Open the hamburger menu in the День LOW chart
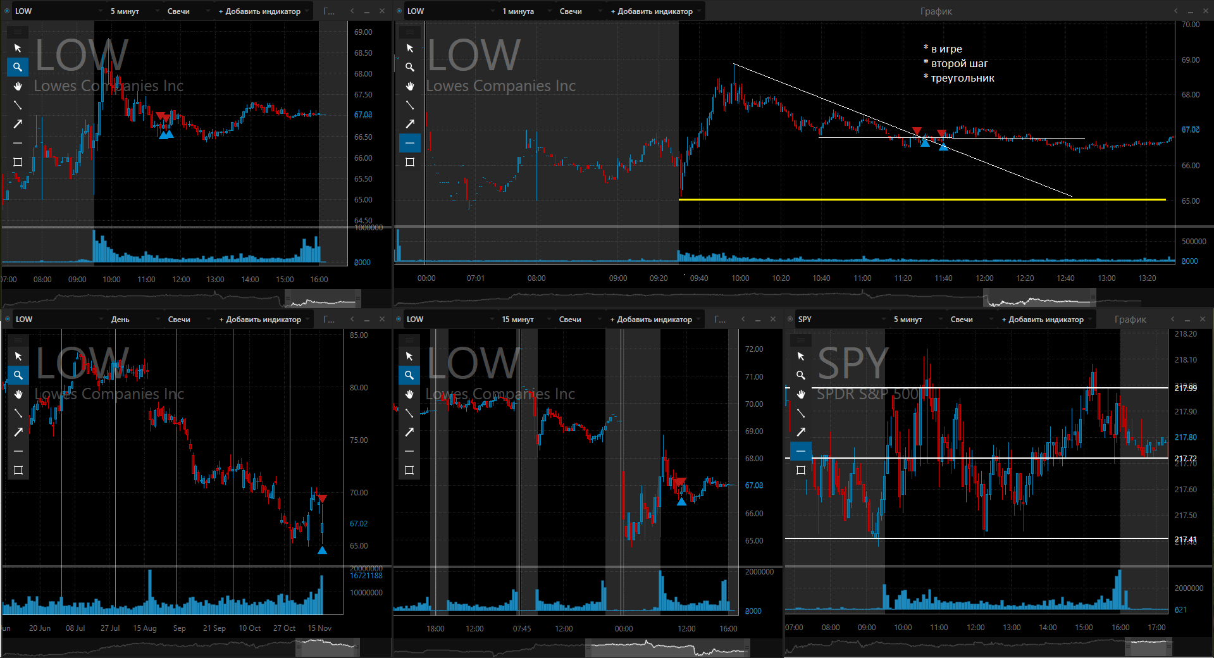 click(x=18, y=340)
